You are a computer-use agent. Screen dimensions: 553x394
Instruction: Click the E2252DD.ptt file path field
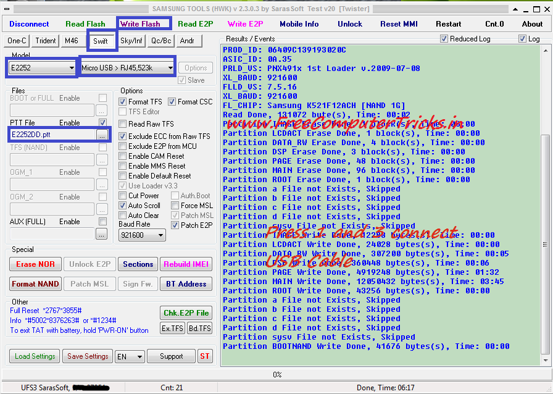click(52, 135)
